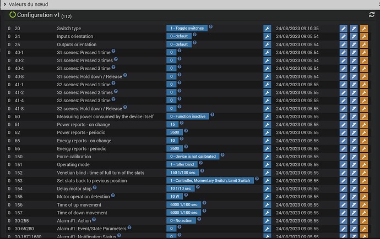Image resolution: width=380 pixels, height=239 pixels.
Task: Open help beside '0 - device is not calibrated'
Action: tap(222, 155)
